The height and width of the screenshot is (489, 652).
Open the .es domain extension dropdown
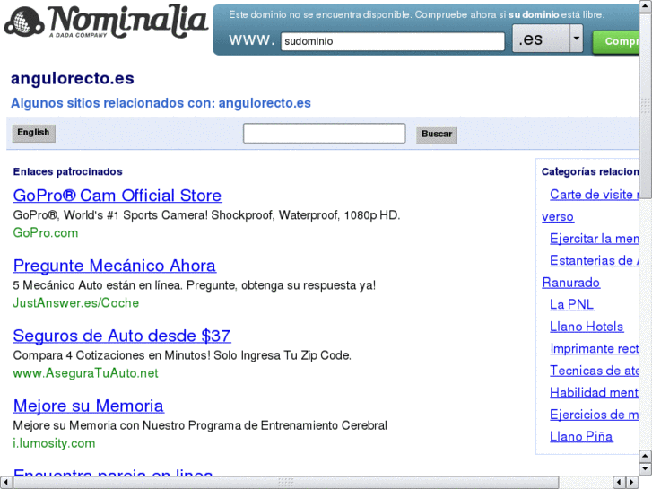[547, 39]
